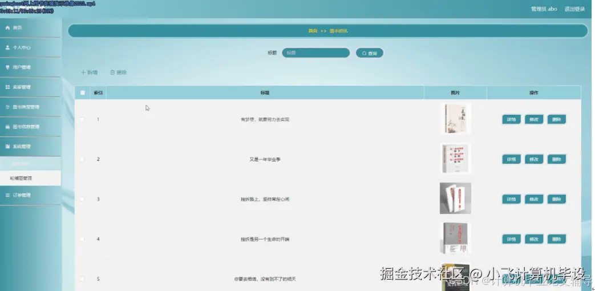Click 修改 for row 3 挫折路上
The height and width of the screenshot is (291, 595).
point(534,199)
